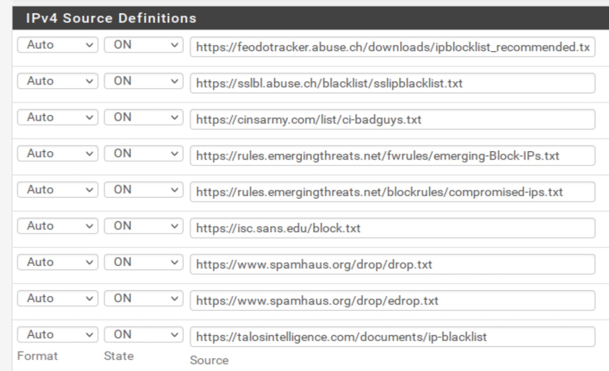Edit the emerging-Block-IPs.txt source field
This screenshot has height=371, width=609.
tap(393, 156)
